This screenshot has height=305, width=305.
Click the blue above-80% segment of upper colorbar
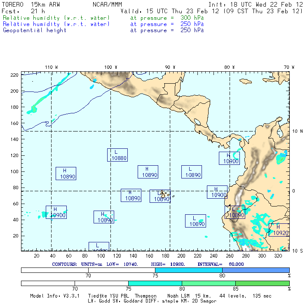[x=256, y=270]
